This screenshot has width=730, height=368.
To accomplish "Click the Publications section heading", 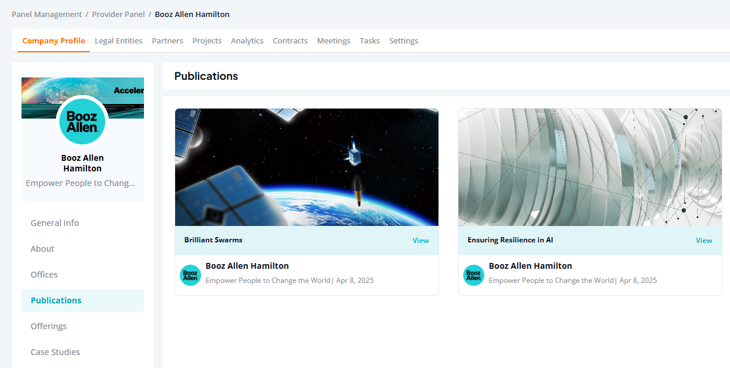I will click(206, 76).
